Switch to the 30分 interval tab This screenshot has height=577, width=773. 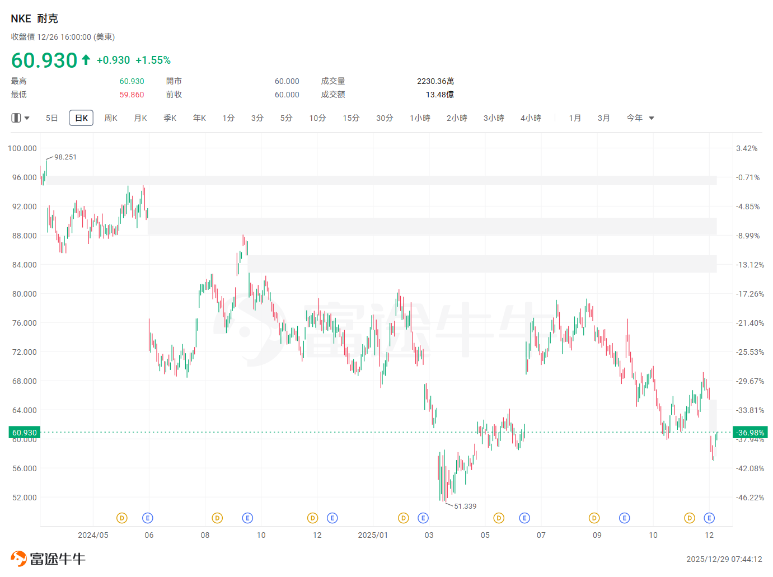(x=385, y=118)
